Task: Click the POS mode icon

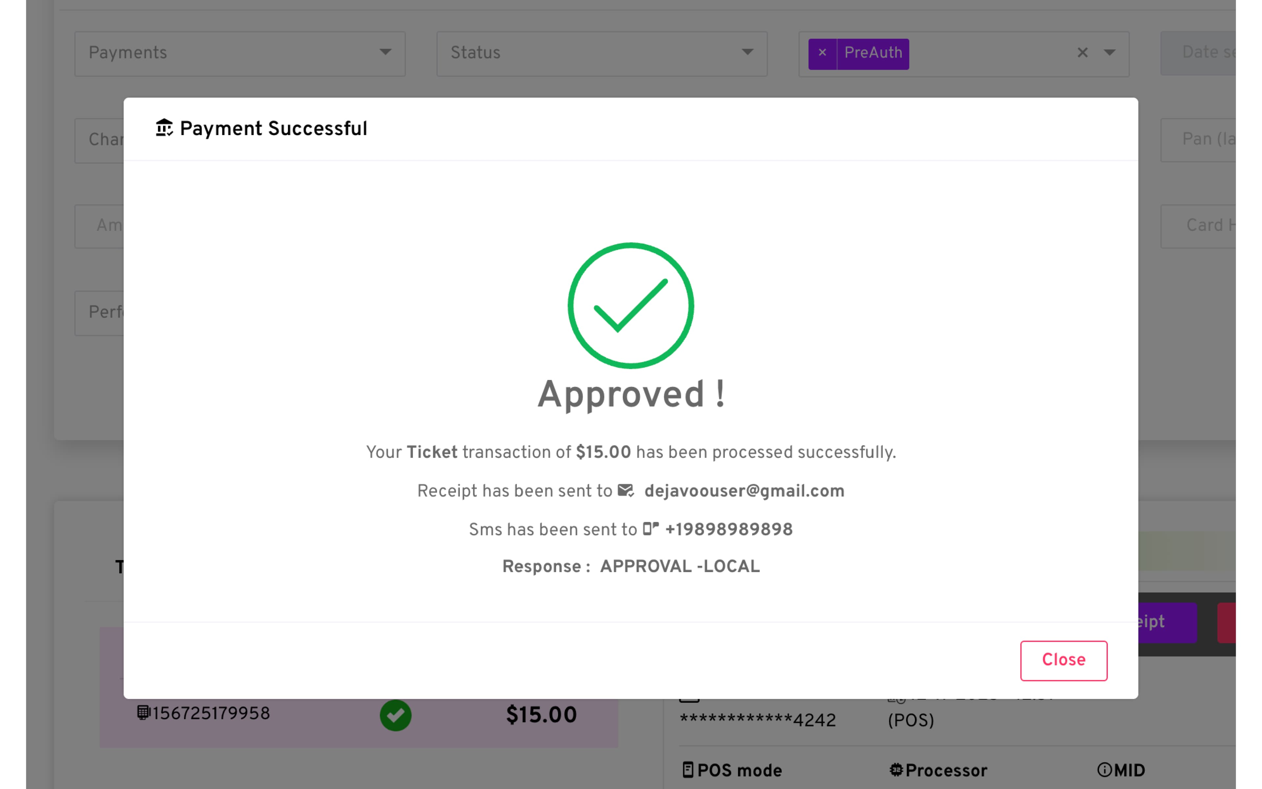Action: 688,770
